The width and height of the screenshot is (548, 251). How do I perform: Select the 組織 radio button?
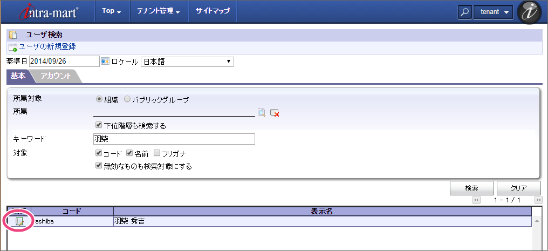tap(99, 99)
